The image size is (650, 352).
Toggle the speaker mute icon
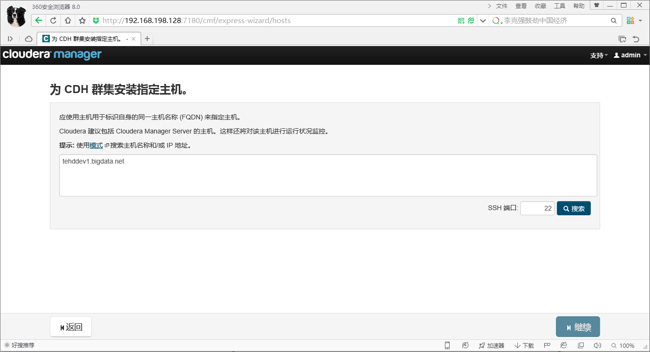pos(597,345)
